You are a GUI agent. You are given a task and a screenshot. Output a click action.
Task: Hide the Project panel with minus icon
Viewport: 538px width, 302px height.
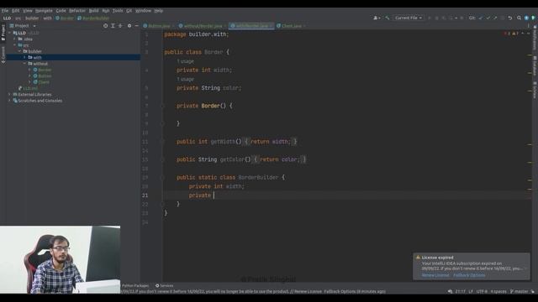coord(136,26)
